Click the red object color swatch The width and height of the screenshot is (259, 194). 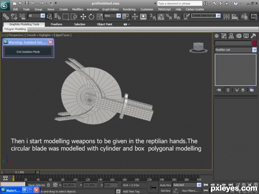(255, 43)
